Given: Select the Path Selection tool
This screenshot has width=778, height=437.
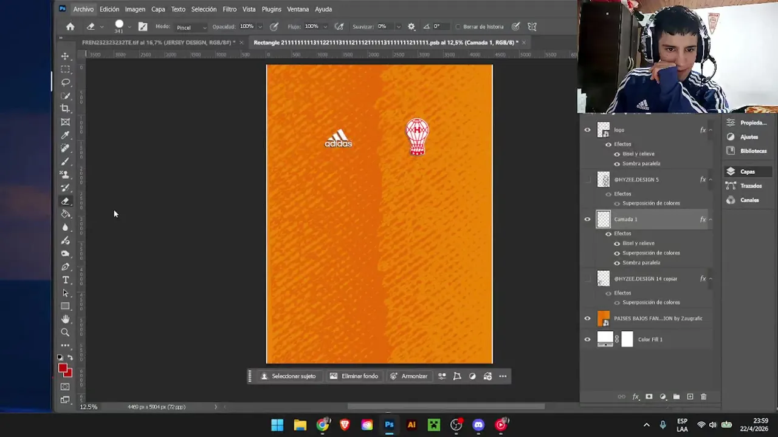Looking at the screenshot, I should tap(65, 293).
